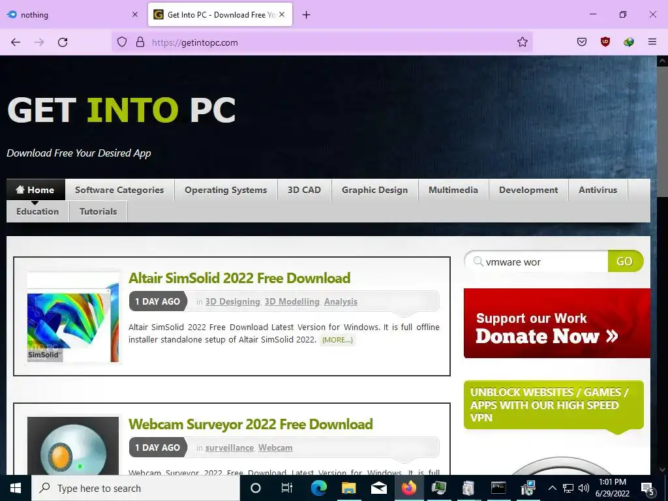
Task: Open the notification center
Action: [x=647, y=489]
